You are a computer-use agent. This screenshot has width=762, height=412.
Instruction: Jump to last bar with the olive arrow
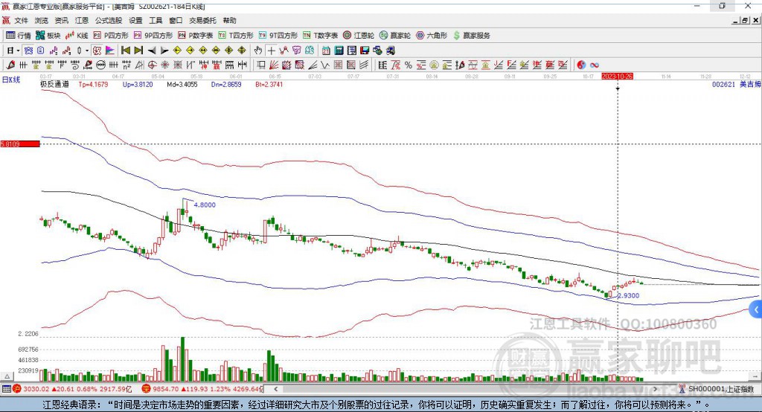pyautogui.click(x=138, y=51)
